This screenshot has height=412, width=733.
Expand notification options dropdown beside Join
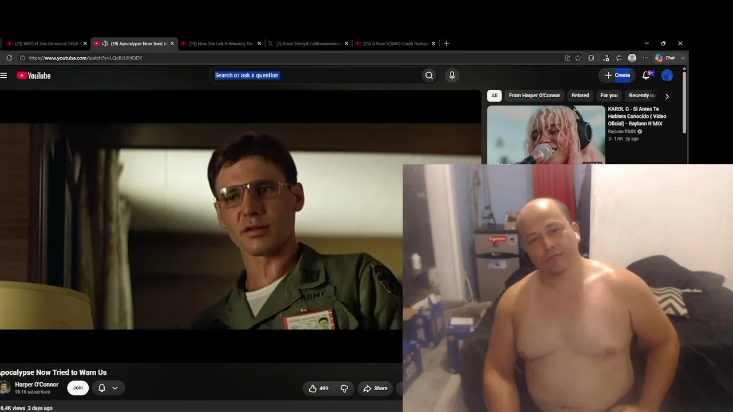pyautogui.click(x=115, y=388)
